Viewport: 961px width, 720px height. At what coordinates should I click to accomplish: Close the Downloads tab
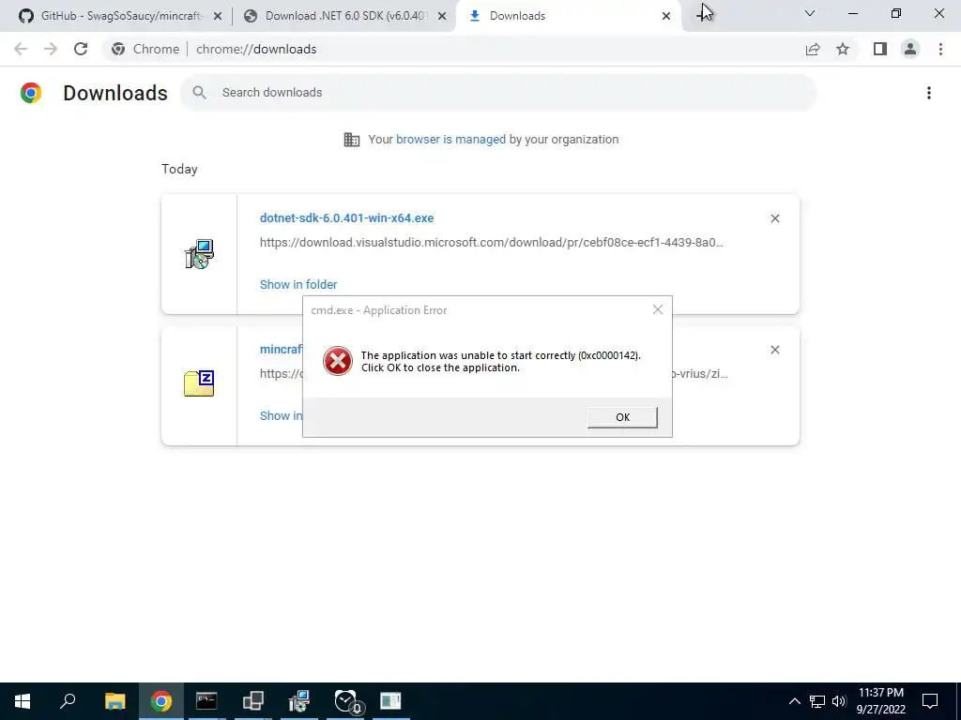pyautogui.click(x=666, y=17)
